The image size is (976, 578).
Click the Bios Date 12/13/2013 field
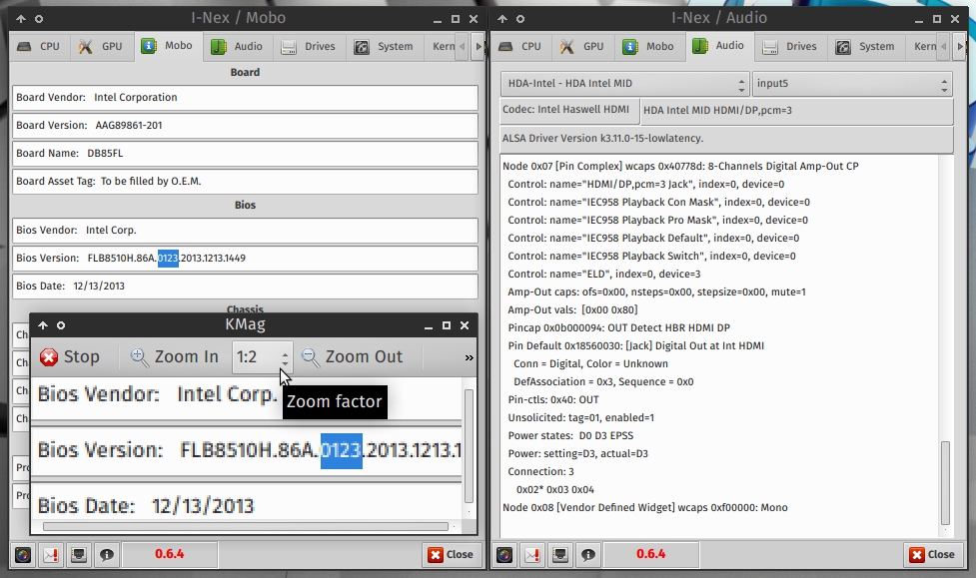point(245,287)
